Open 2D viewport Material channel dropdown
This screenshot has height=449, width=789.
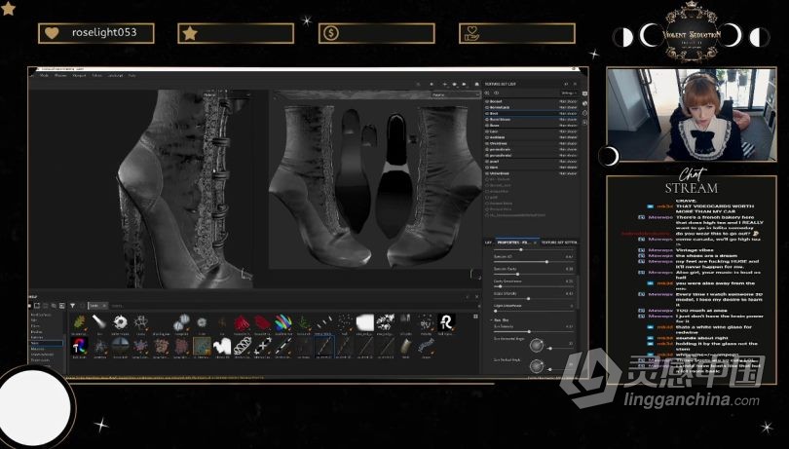[x=456, y=94]
